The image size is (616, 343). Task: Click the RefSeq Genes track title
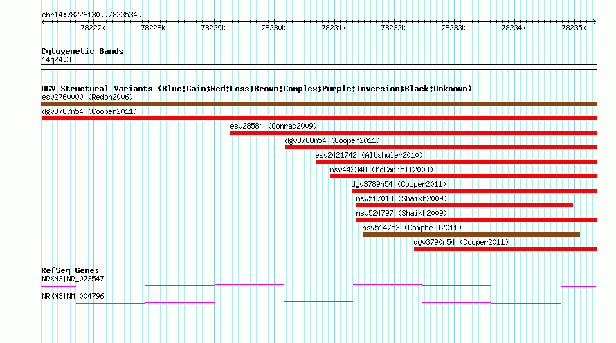(70, 270)
